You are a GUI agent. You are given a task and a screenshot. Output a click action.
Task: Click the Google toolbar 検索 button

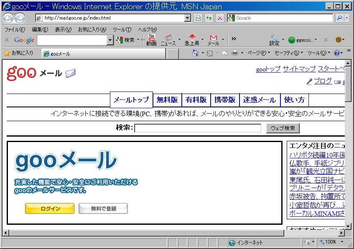tap(125, 40)
